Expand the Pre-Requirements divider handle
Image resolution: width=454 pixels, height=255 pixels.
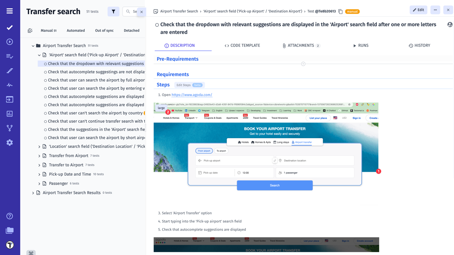[x=303, y=64]
